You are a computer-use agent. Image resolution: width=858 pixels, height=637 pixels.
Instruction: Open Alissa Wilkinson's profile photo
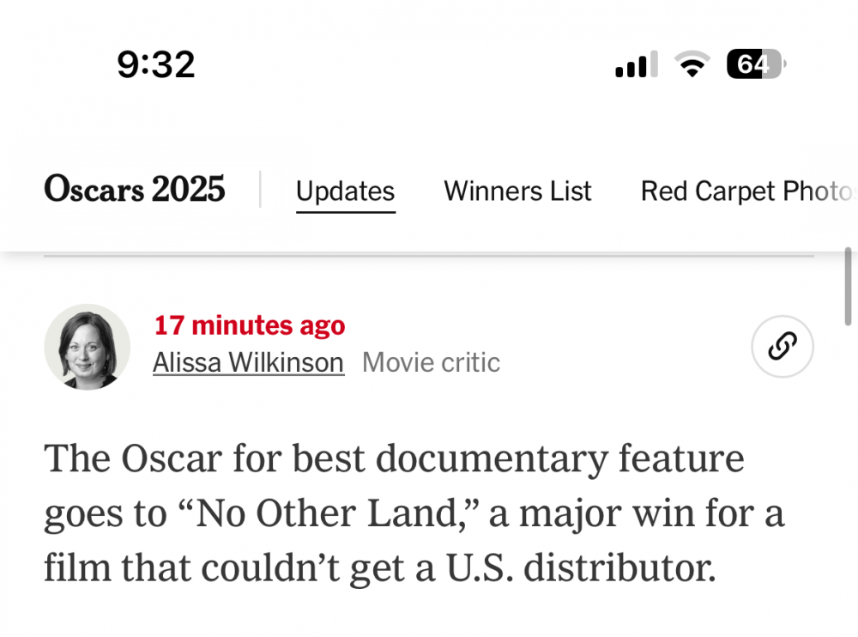[x=87, y=347]
